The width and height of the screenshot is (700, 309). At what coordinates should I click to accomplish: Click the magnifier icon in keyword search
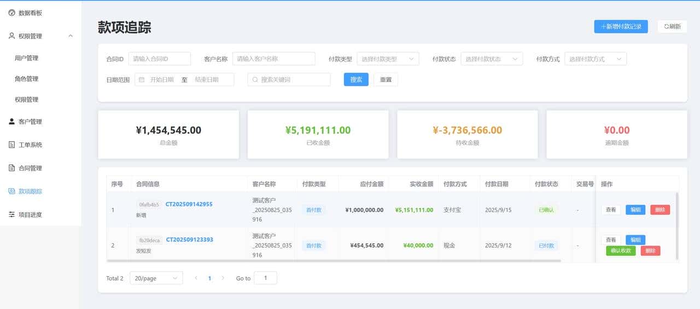[x=255, y=79]
